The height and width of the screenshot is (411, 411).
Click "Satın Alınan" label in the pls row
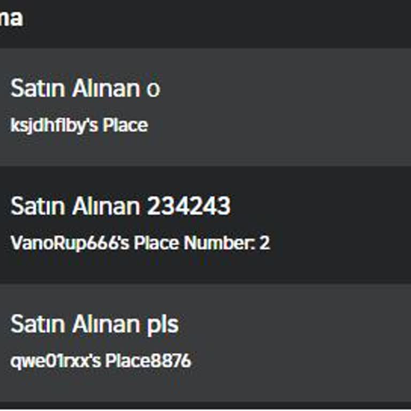74,324
